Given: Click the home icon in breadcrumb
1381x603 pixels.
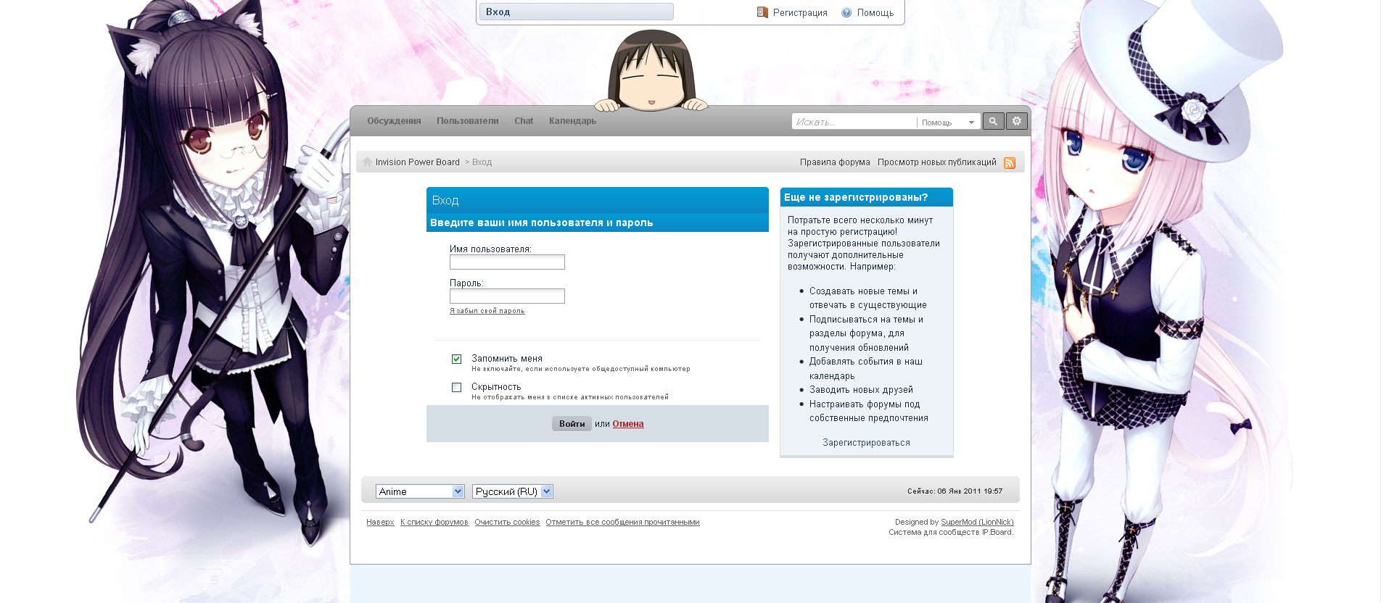Looking at the screenshot, I should [367, 162].
